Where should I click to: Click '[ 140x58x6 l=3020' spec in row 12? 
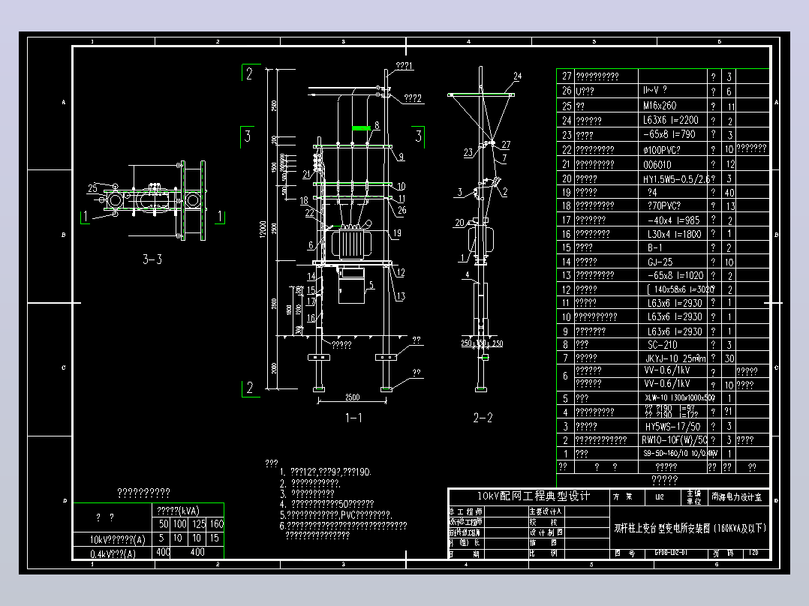pyautogui.click(x=679, y=289)
